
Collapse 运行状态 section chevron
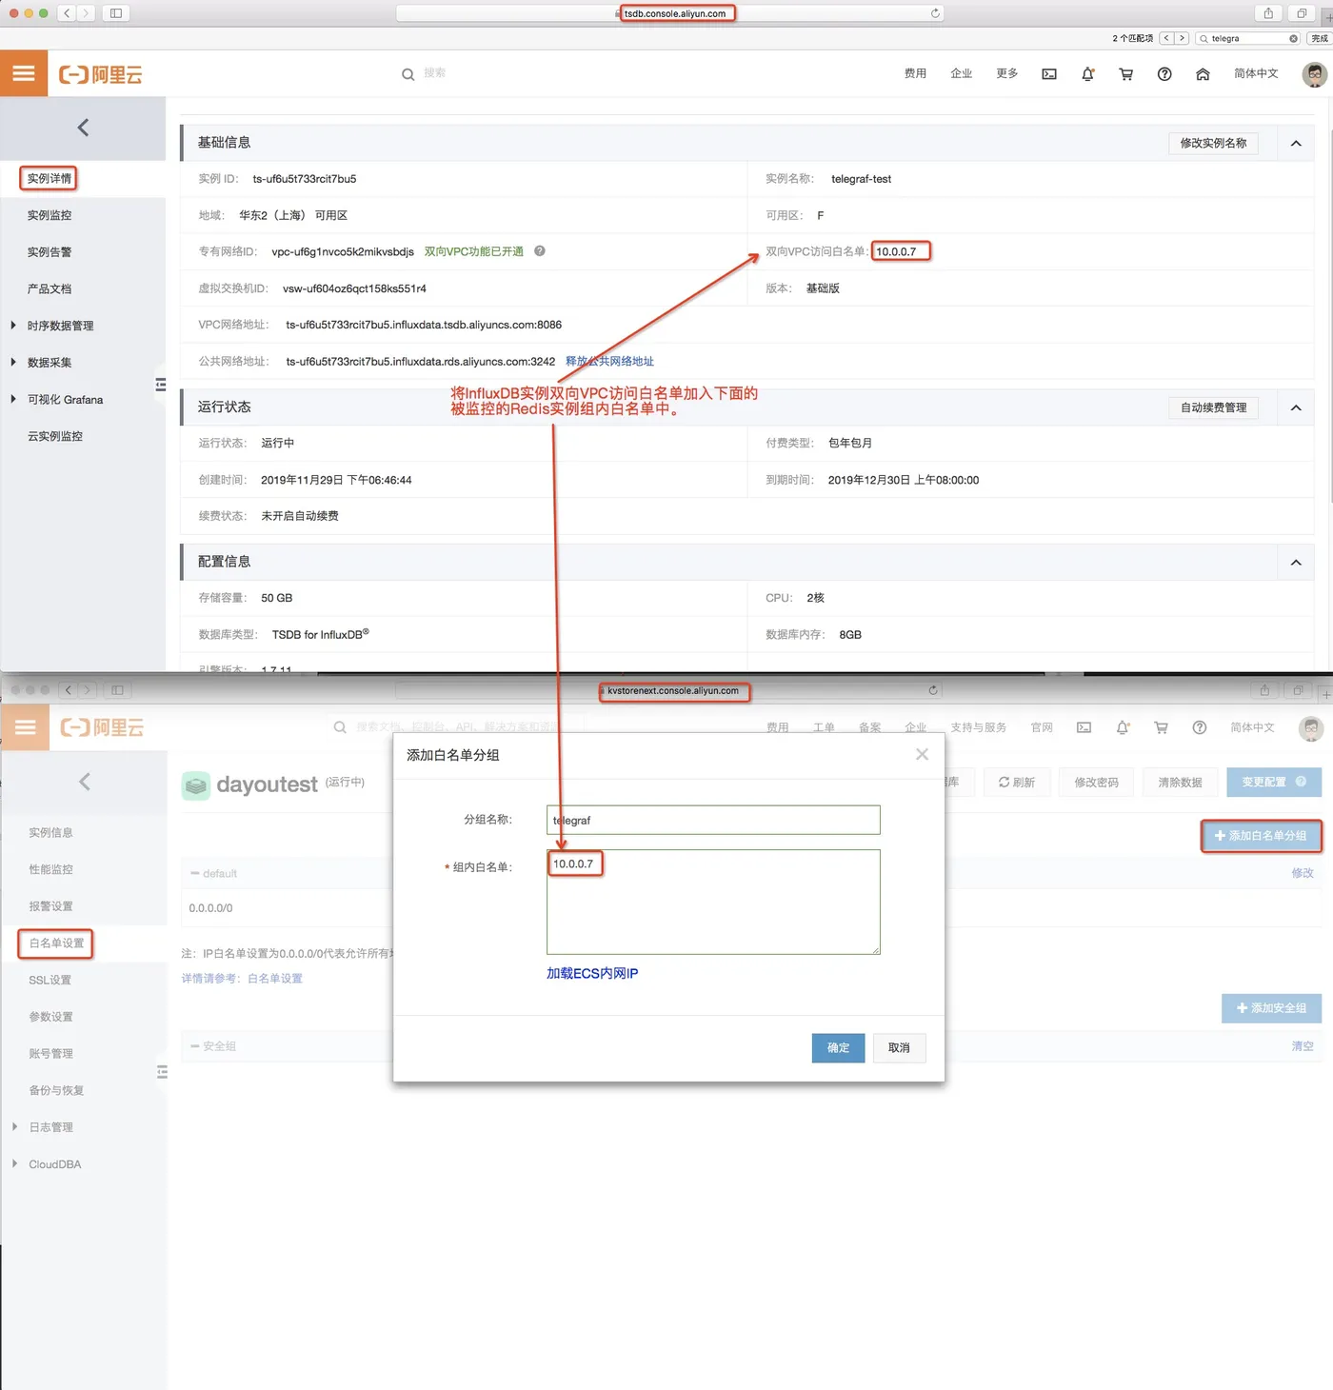pos(1296,407)
